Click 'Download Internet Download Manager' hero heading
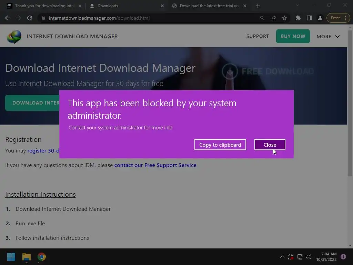 tap(100, 68)
